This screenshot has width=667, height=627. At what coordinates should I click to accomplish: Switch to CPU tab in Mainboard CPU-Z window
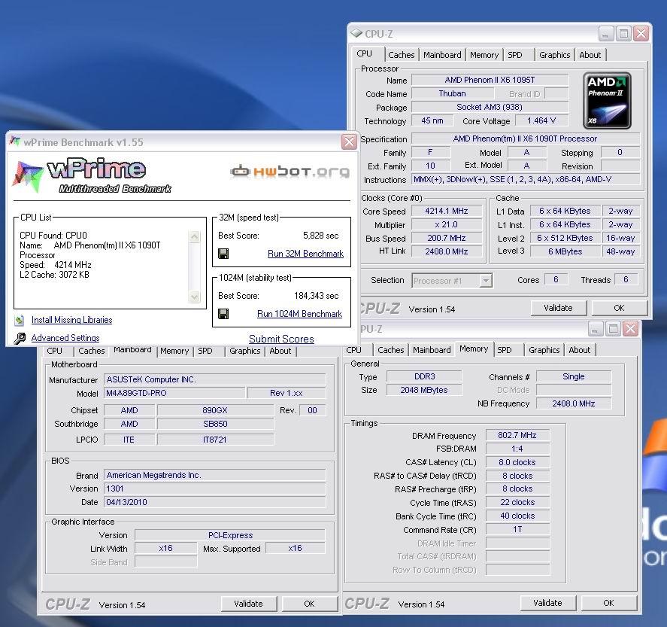point(54,351)
